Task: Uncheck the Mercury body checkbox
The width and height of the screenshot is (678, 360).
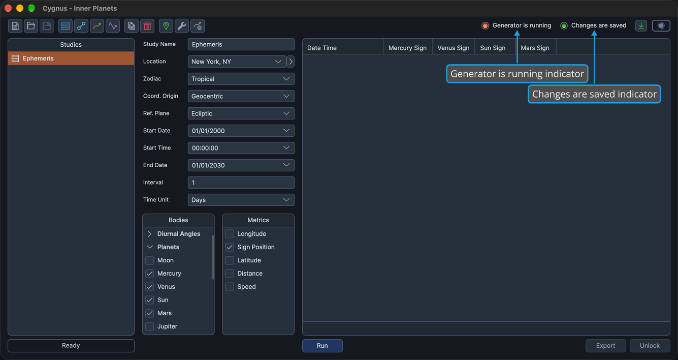Action: (150, 274)
